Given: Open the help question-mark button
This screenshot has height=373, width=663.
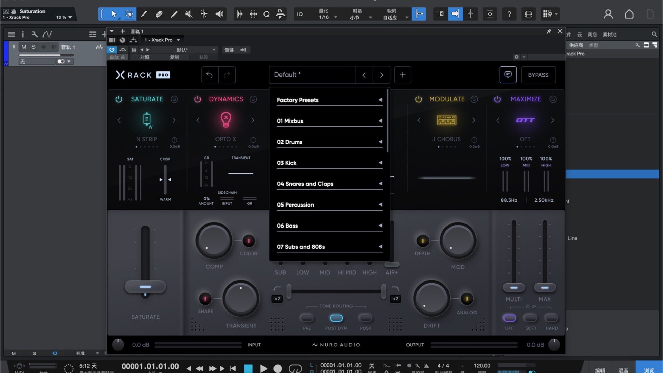Looking at the screenshot, I should tap(509, 14).
